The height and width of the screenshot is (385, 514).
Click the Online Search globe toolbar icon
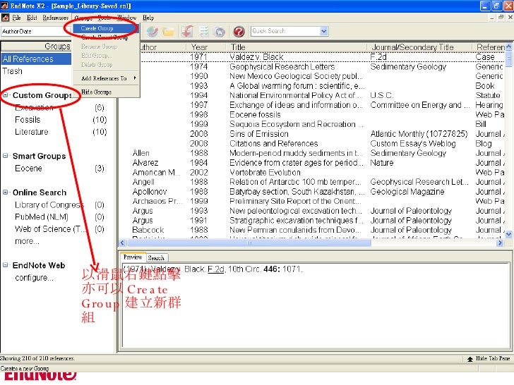152,32
